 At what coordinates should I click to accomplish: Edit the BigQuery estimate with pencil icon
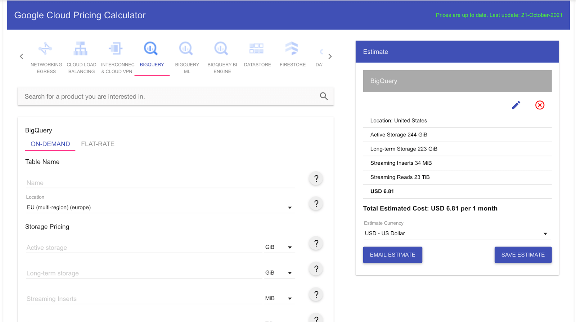516,105
